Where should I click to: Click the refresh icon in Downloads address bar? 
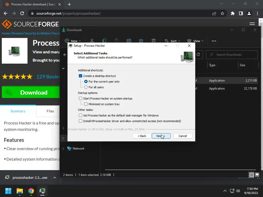click(x=198, y=54)
